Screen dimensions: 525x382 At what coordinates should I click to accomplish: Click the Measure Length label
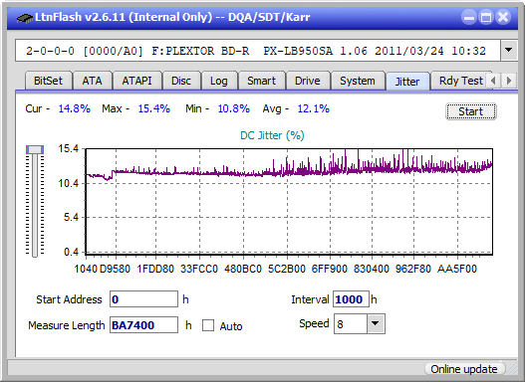(x=67, y=325)
